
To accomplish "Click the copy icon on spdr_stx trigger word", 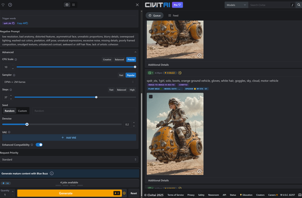I will 14,23.
